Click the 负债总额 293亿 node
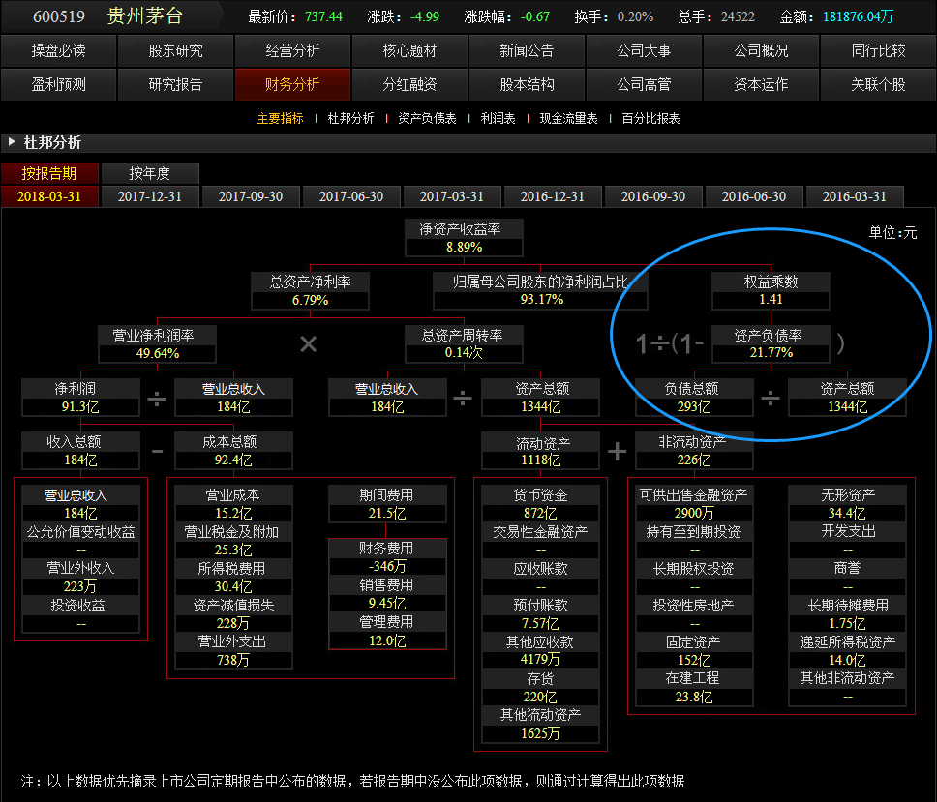Screen dimensions: 937x802 pos(694,397)
